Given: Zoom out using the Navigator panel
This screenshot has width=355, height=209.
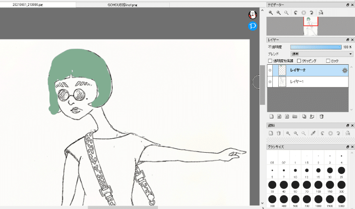Looking at the screenshot, I should click(x=278, y=13).
